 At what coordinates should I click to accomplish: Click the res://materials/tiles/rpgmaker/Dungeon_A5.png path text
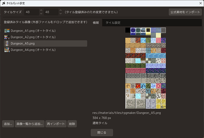click(x=127, y=113)
